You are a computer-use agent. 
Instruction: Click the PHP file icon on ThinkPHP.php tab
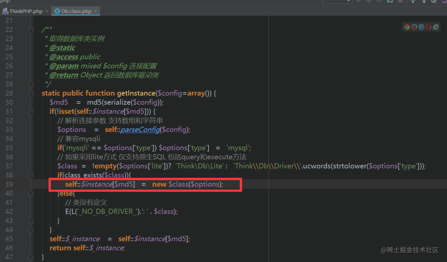[5, 11]
